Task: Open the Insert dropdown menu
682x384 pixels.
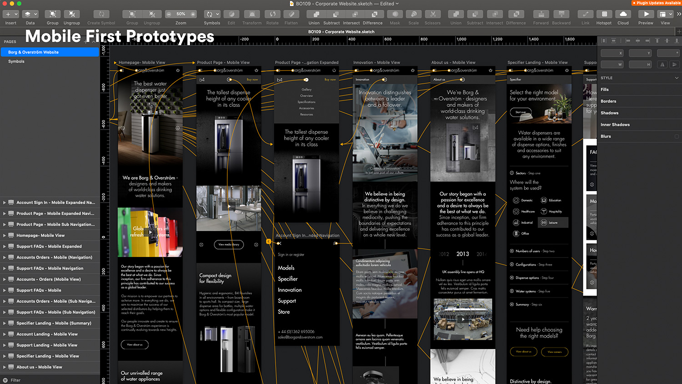Action: (10, 15)
